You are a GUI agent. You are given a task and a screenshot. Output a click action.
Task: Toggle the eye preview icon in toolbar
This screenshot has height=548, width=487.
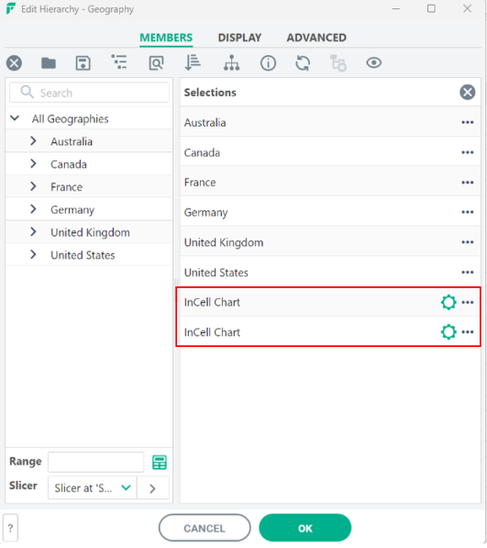point(374,63)
